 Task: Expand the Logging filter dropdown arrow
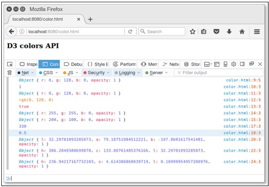coord(139,73)
